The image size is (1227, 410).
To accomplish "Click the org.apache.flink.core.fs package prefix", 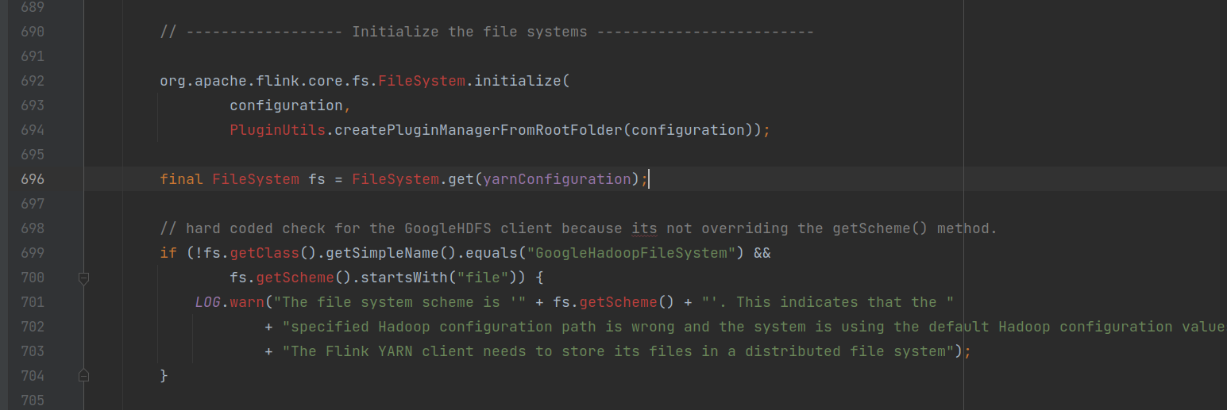I will click(x=265, y=81).
